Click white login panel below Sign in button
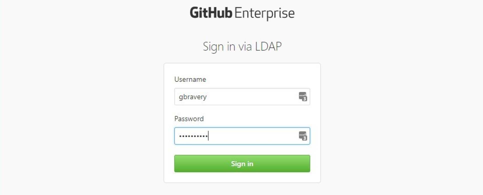 point(242,177)
